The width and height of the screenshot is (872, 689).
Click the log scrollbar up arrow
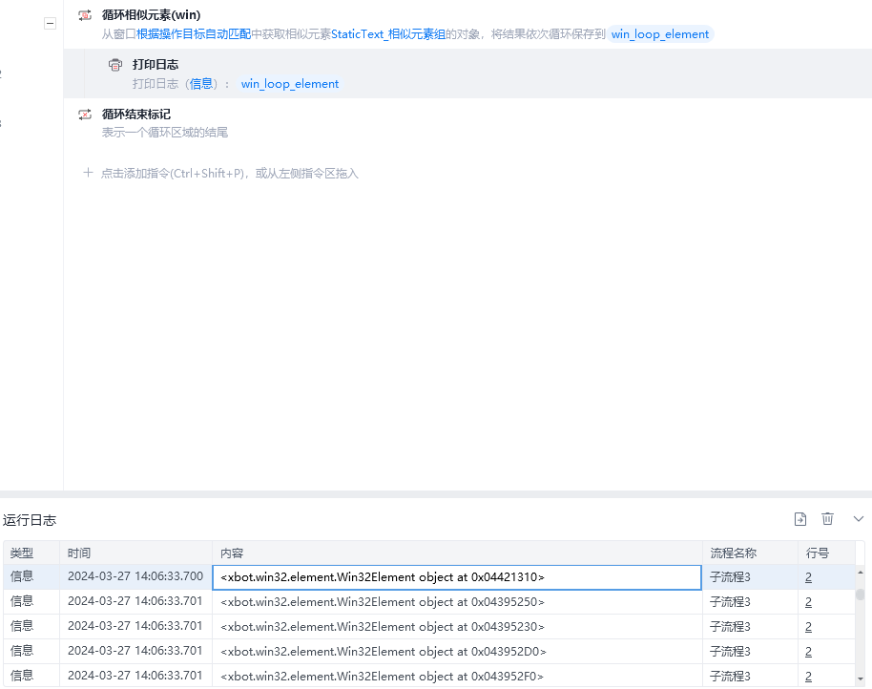coord(861,573)
